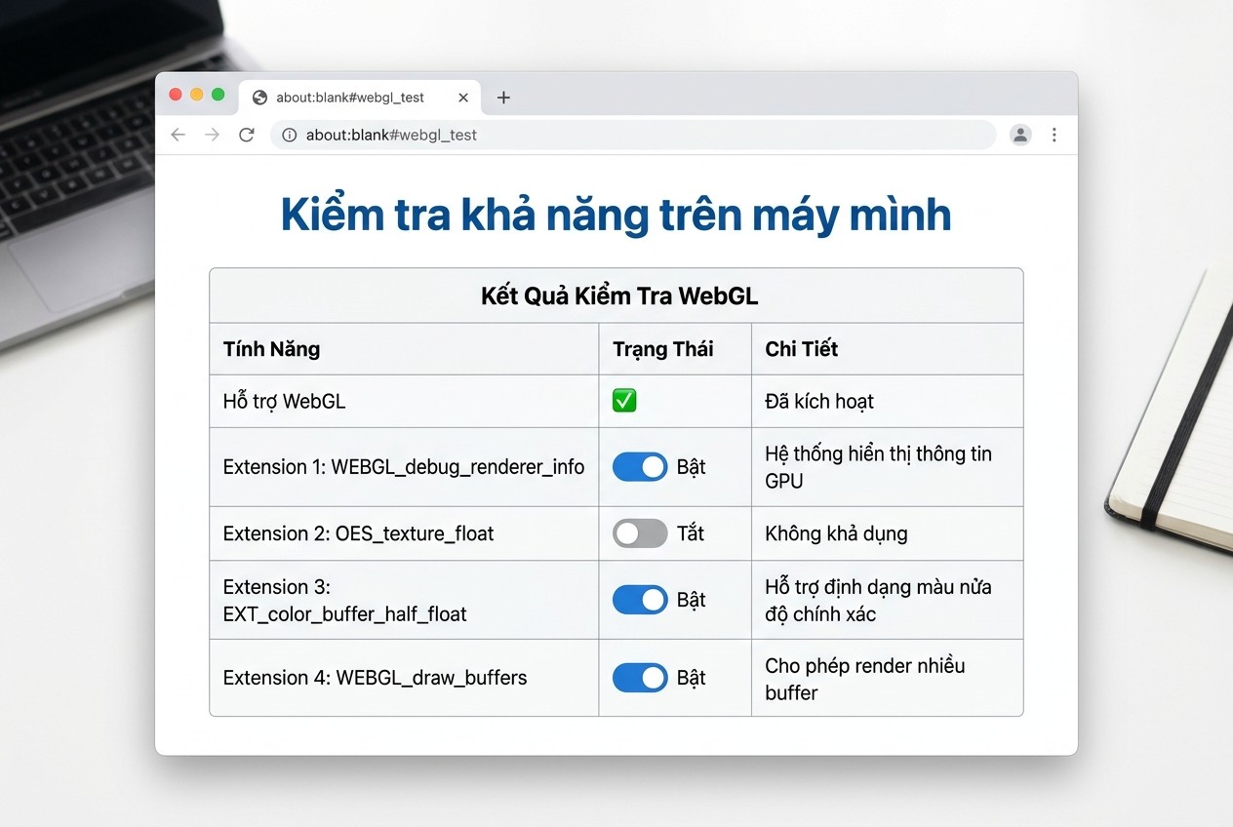Click the Extension 2: OES_texture_float text

click(359, 533)
